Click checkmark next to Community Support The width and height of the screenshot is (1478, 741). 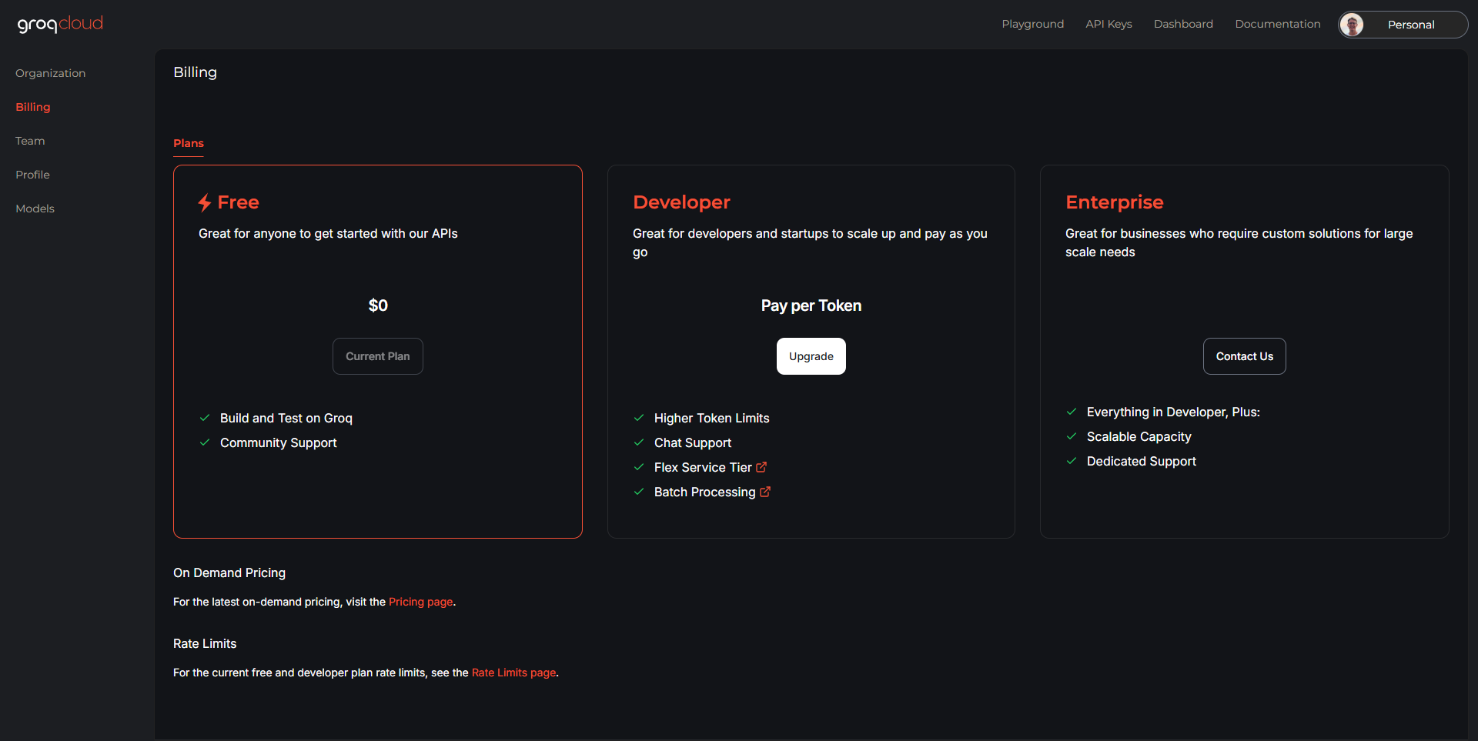coord(205,442)
